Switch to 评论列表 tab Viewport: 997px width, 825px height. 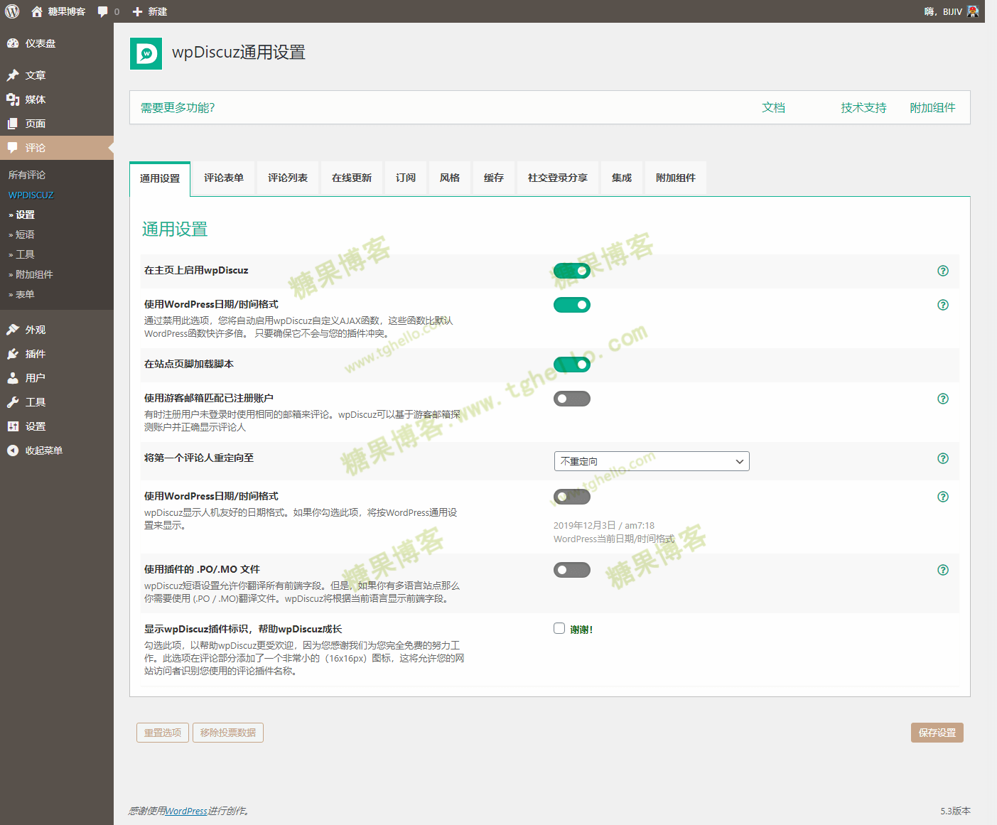[x=288, y=178]
